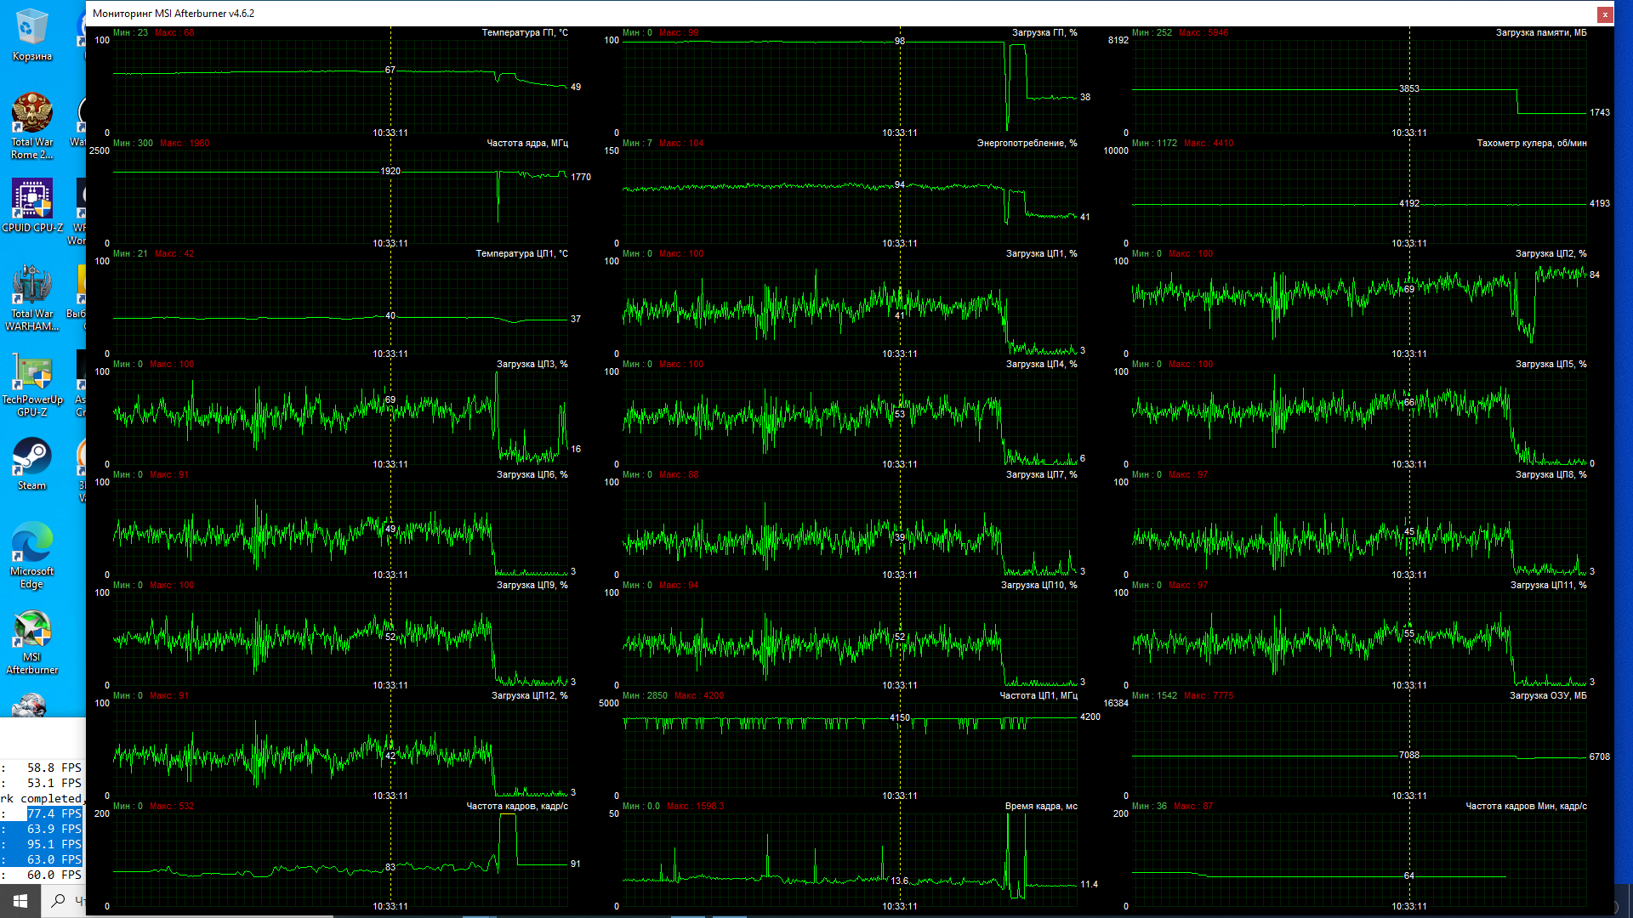Select the framerate (Частота кадров) graph
This screenshot has width=1633, height=918.
pos(340,858)
